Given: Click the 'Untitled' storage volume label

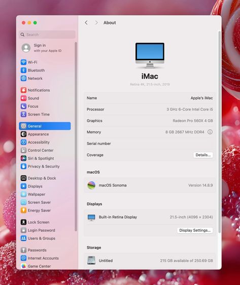Looking at the screenshot, I should (106, 261).
